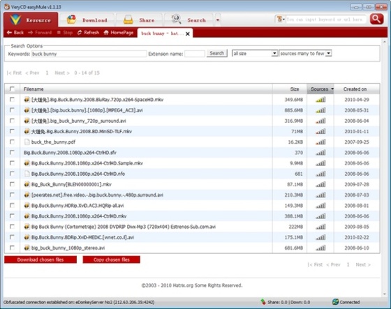Click the Extension name input field

point(195,54)
